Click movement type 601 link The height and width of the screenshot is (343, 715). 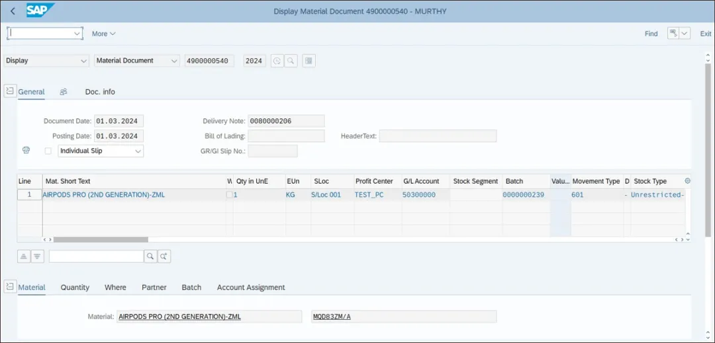pos(577,195)
